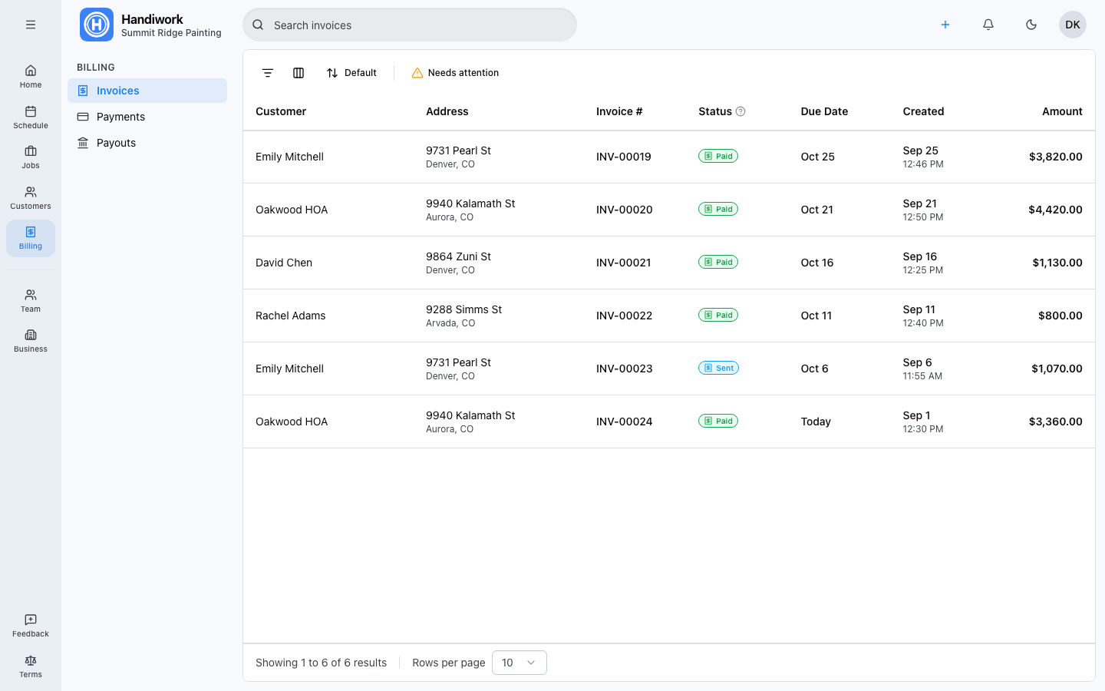
Task: Open the Schedule calendar section
Action: [31, 117]
